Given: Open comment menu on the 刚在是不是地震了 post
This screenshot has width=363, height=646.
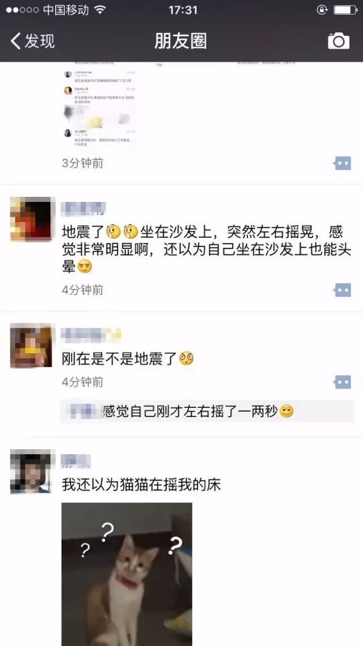Looking at the screenshot, I should tap(342, 382).
